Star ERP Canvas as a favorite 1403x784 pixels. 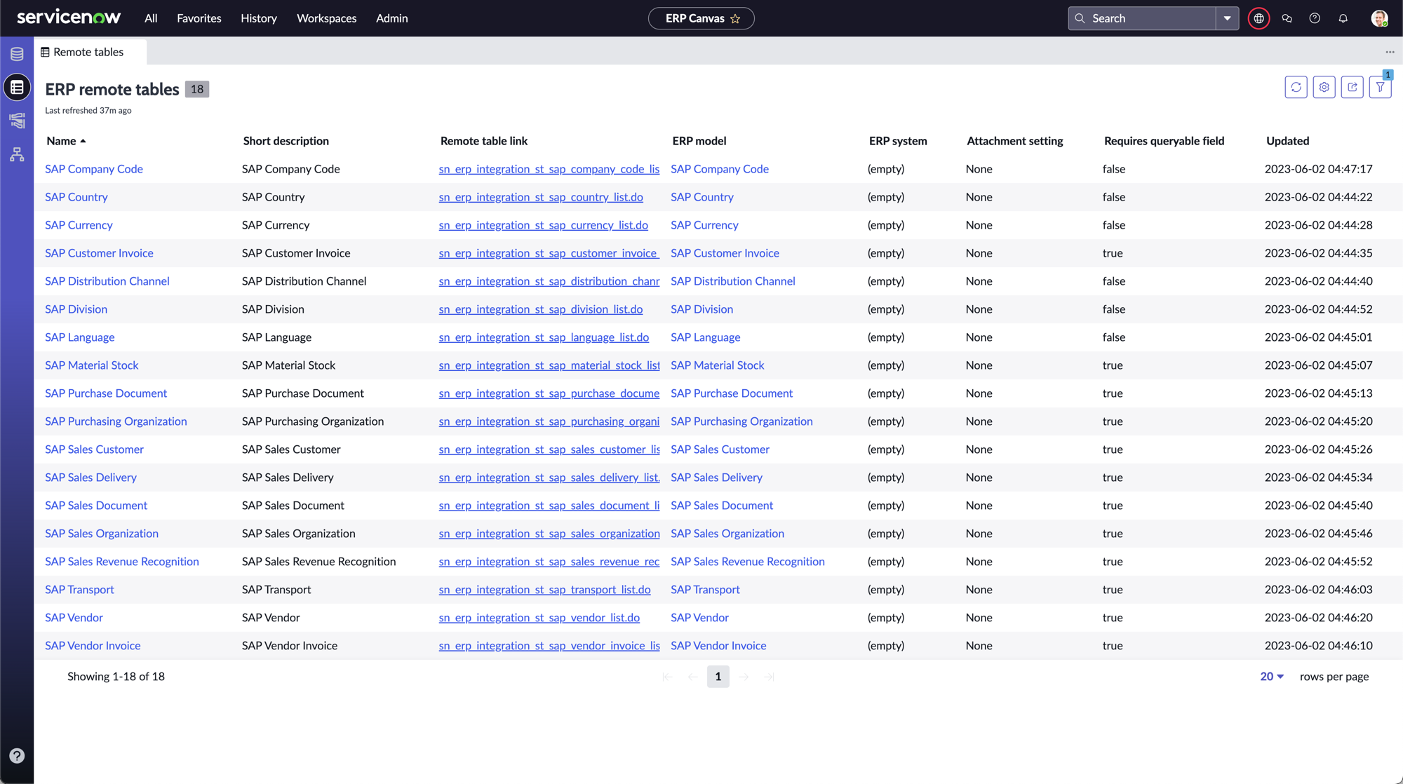coord(735,19)
